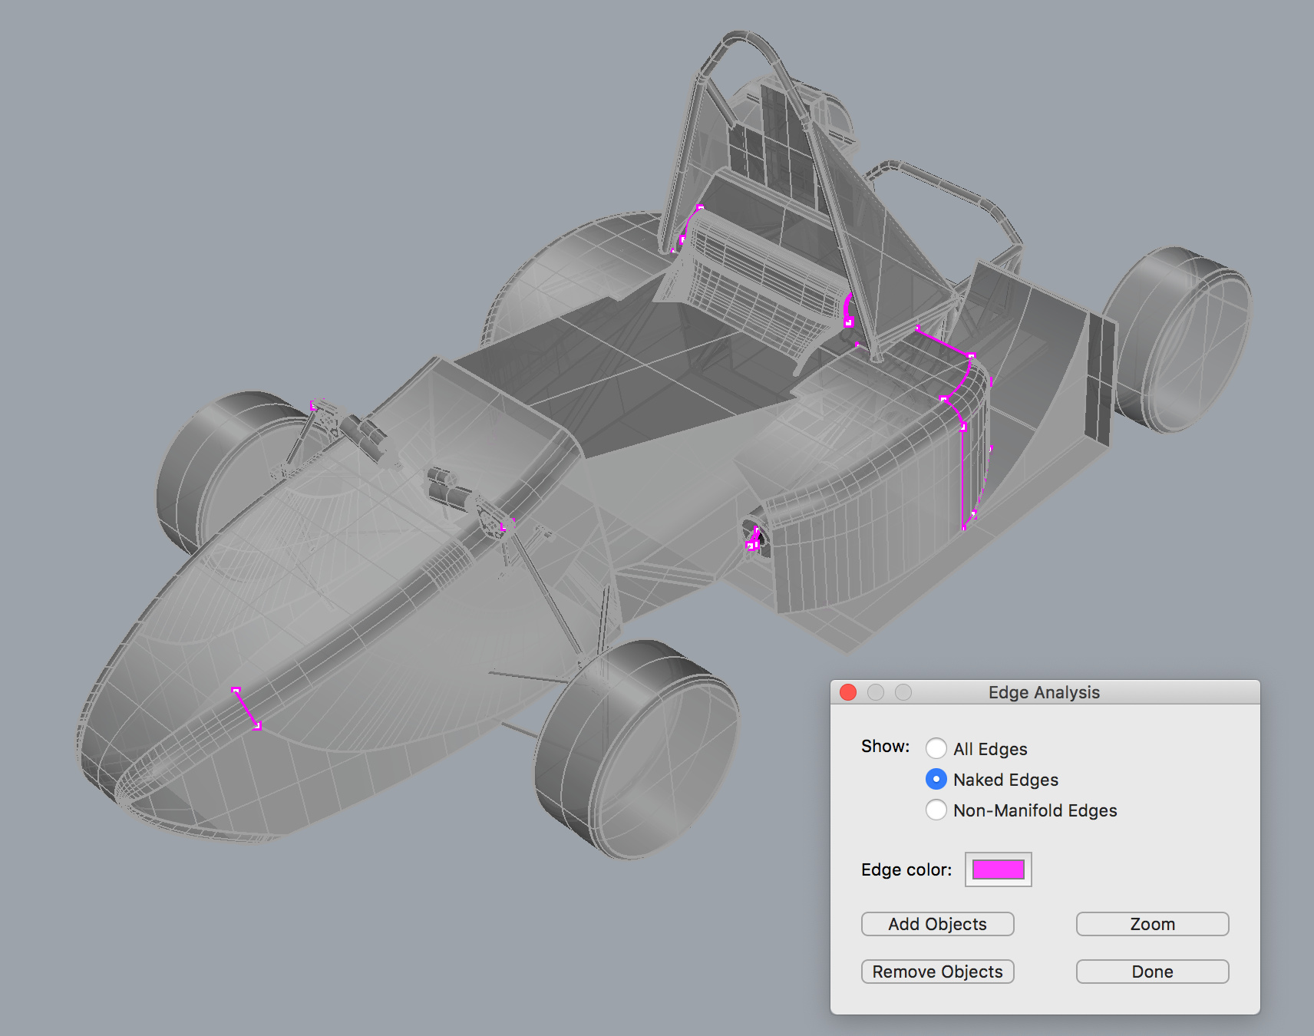
Task: Select the rear wheel on the right
Action: point(1178,339)
